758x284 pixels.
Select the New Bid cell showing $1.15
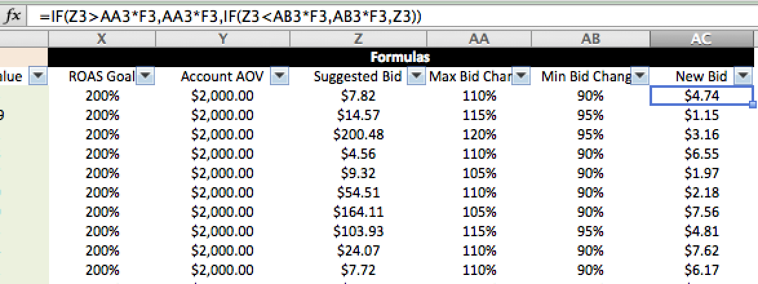point(701,115)
